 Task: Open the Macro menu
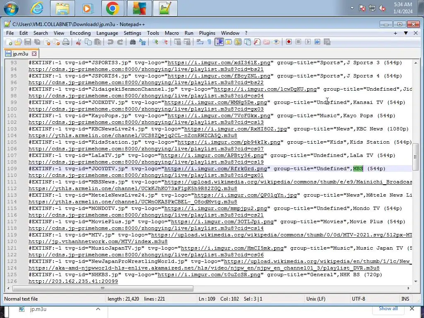point(172,33)
